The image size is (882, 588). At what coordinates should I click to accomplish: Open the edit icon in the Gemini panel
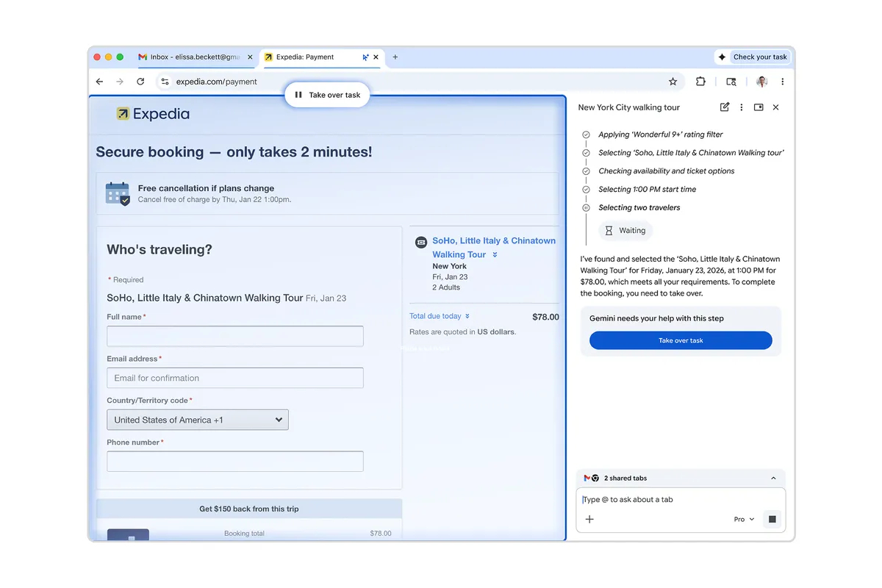tap(724, 107)
